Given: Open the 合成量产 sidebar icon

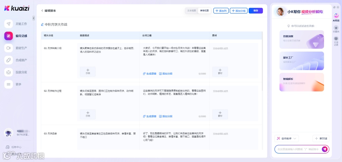Looking at the screenshot, I should (x=9, y=60).
